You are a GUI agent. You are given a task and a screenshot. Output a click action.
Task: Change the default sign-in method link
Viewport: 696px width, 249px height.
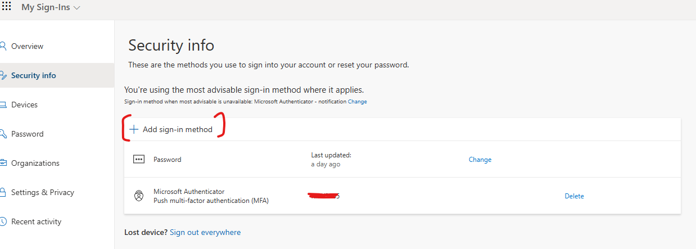(x=358, y=102)
